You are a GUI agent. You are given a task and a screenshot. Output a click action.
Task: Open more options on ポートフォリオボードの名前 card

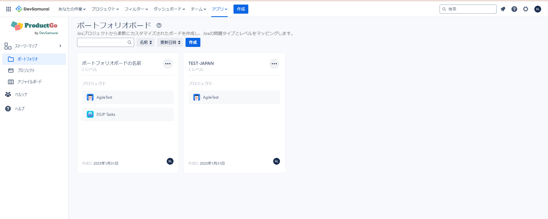(168, 64)
